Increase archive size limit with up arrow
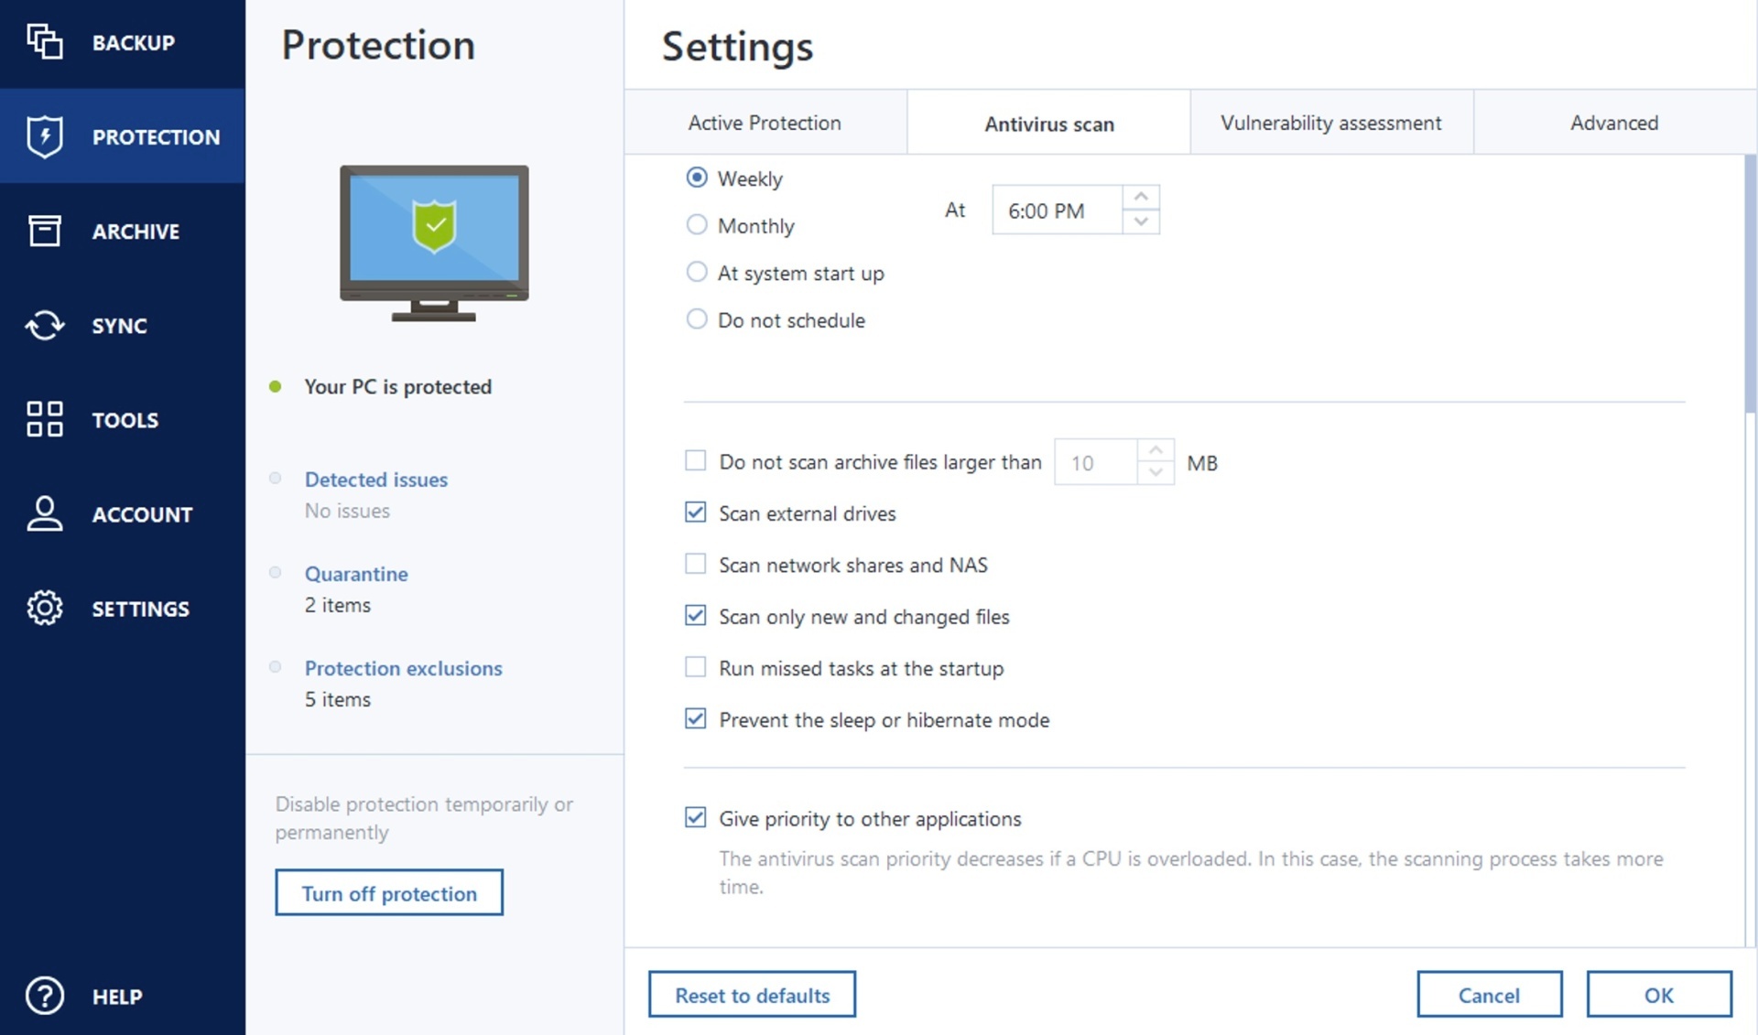 (x=1156, y=450)
